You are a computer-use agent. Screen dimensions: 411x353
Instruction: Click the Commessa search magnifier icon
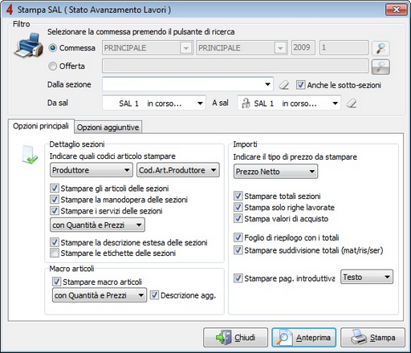[x=380, y=48]
